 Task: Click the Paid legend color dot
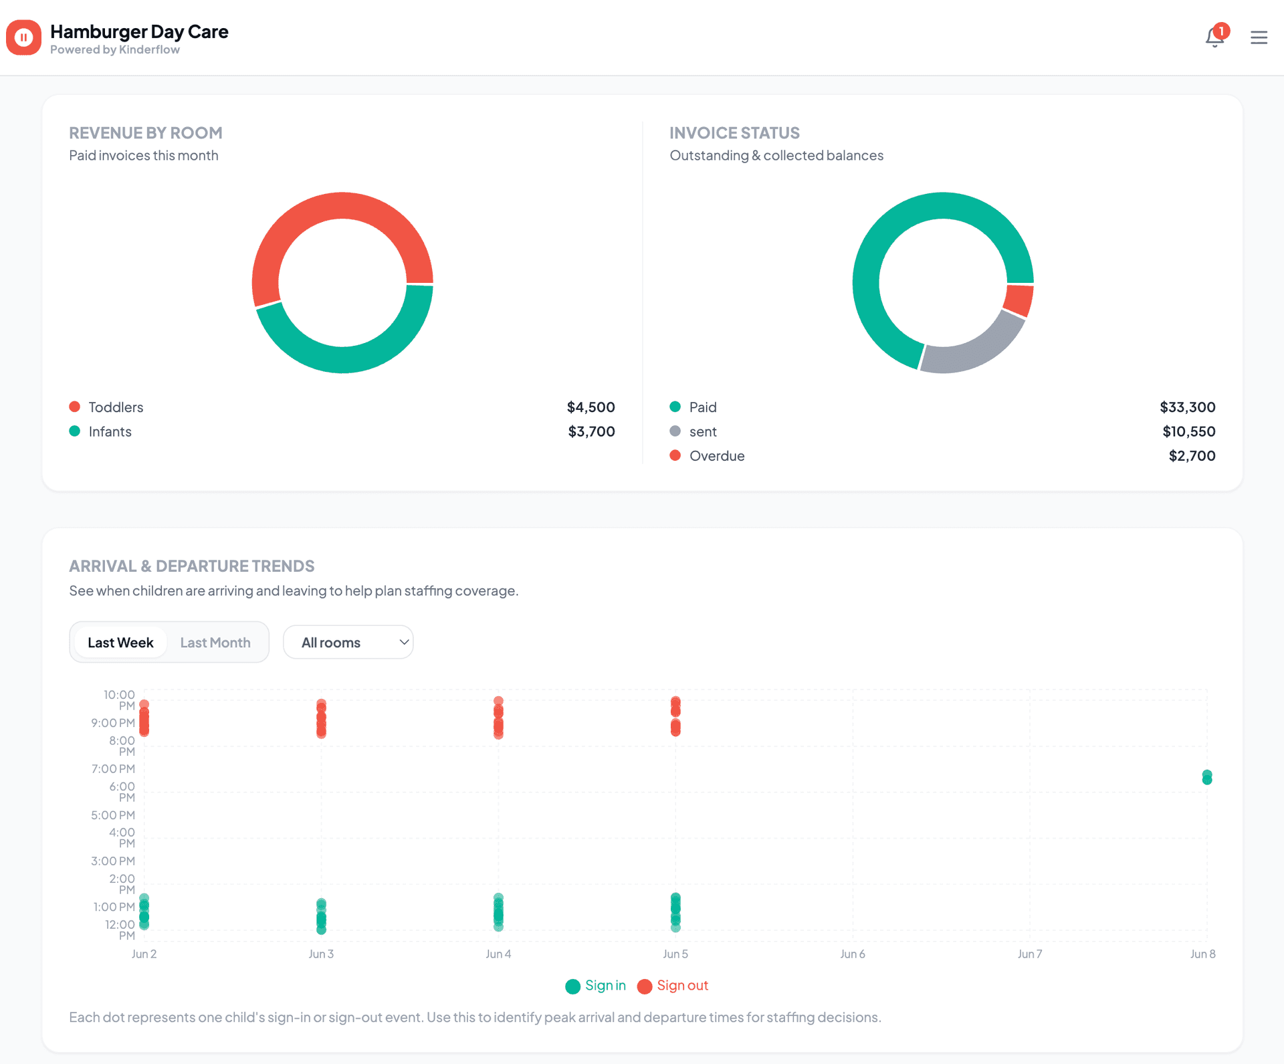(x=675, y=407)
